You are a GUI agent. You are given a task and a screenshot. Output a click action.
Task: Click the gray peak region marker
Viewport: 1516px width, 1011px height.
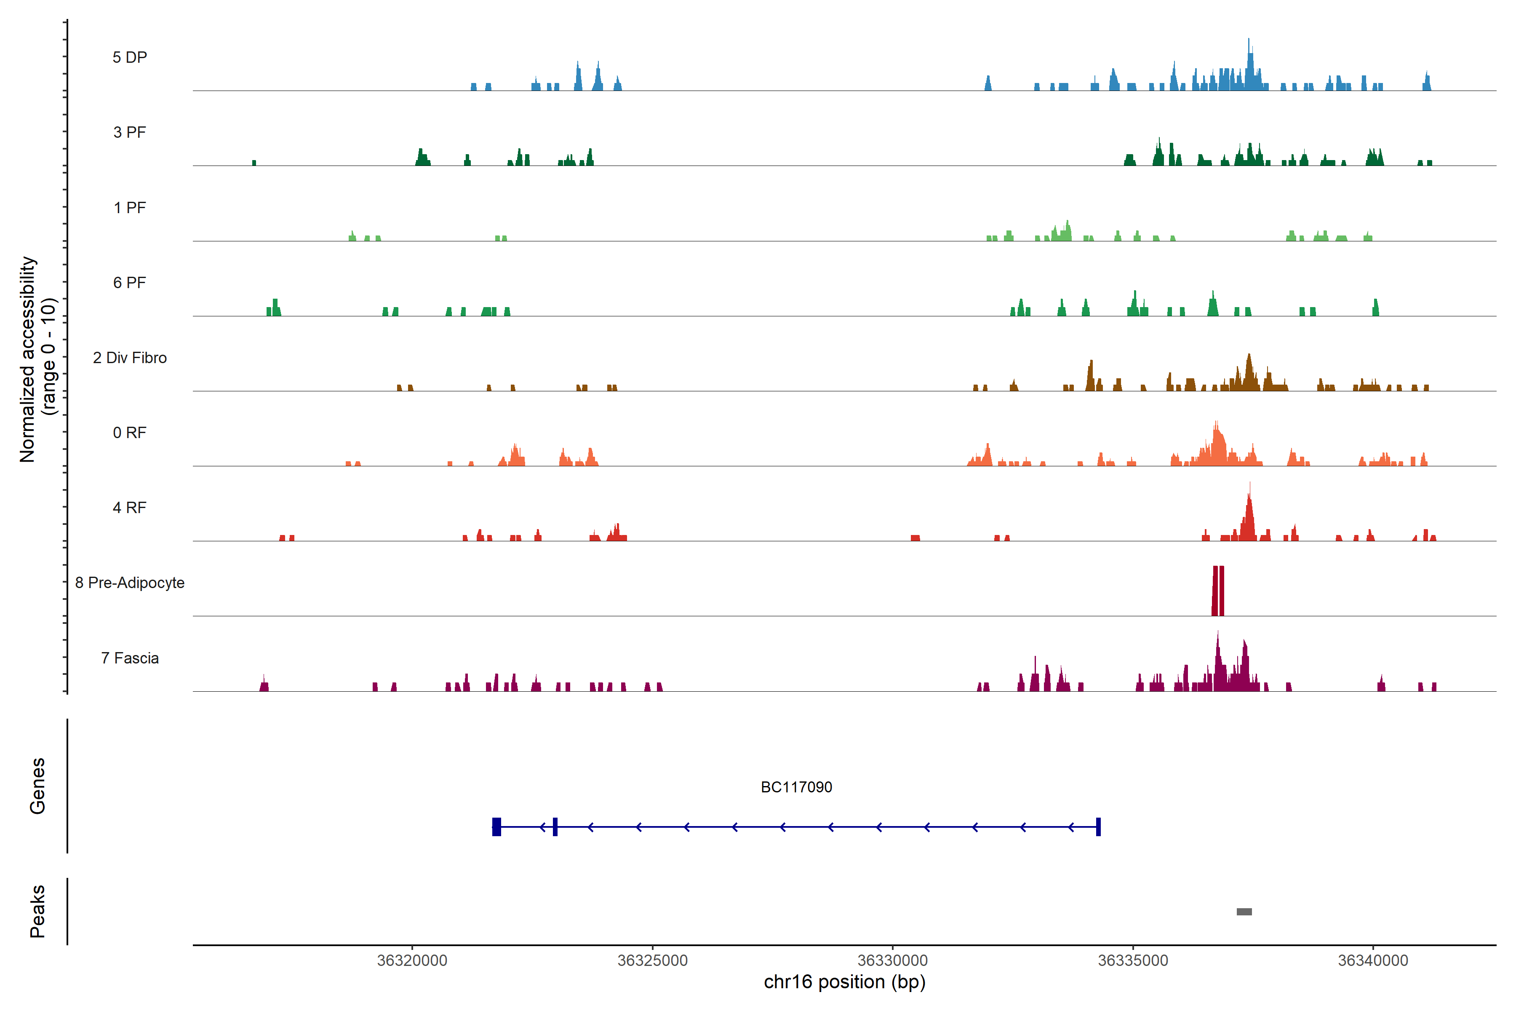click(1244, 912)
